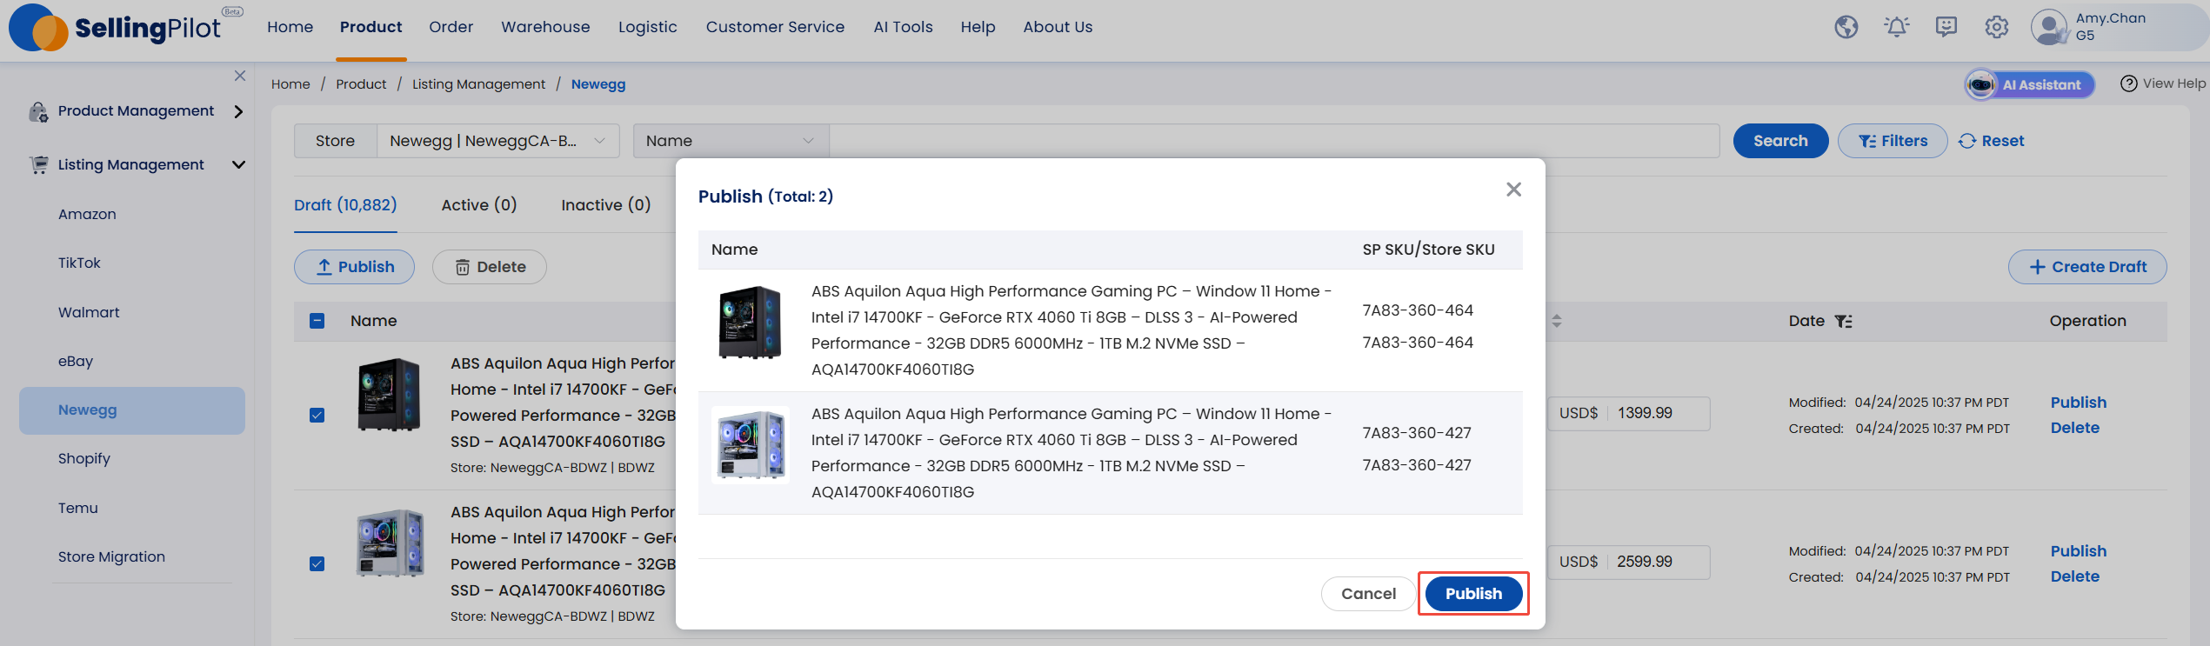Cancel the Publish dialog
Screen dimensions: 2210x646
[1368, 594]
